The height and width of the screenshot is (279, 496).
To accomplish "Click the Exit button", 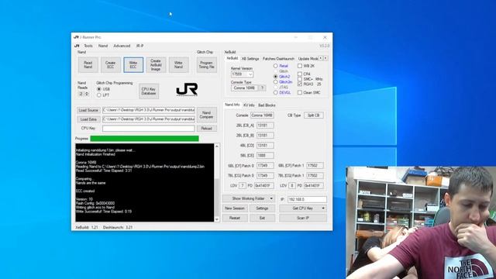I will [x=262, y=218].
